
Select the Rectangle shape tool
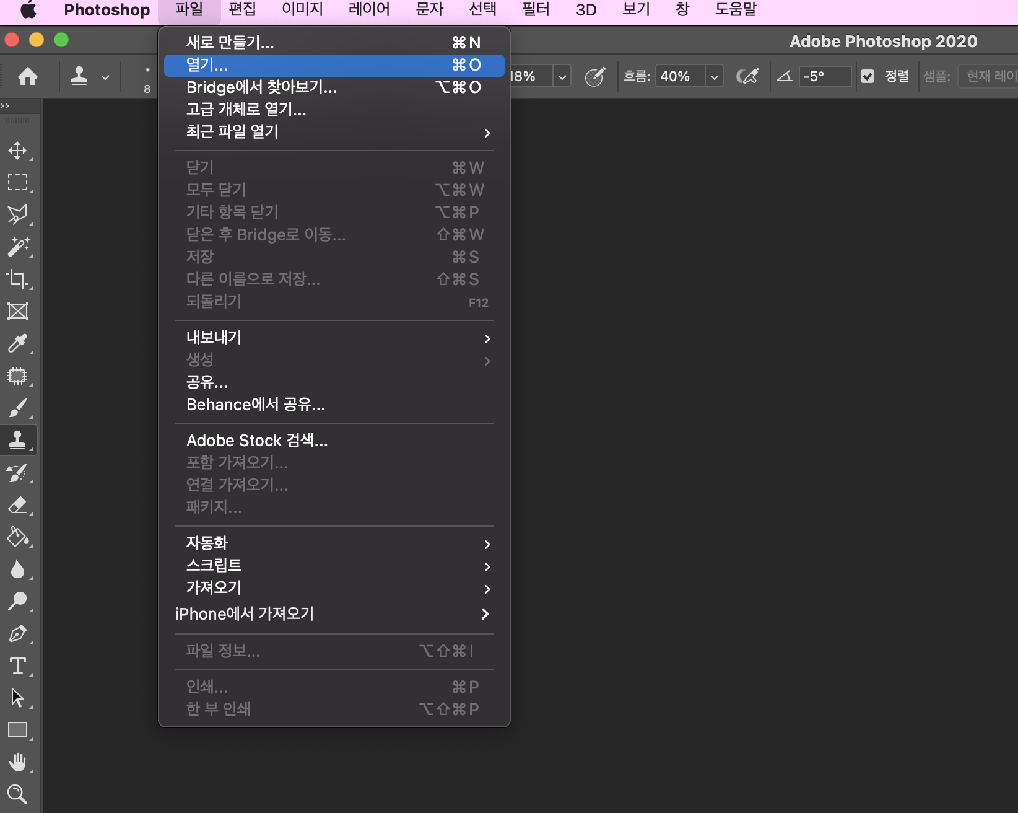pyautogui.click(x=17, y=730)
